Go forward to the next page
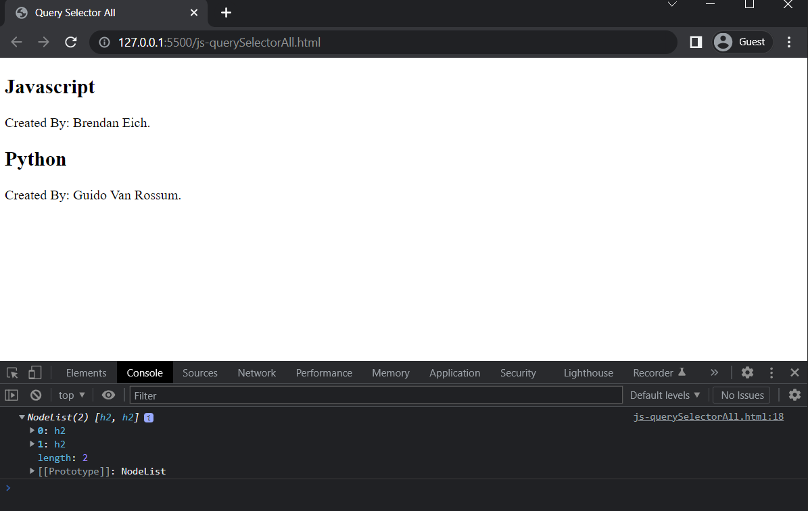 (x=44, y=42)
